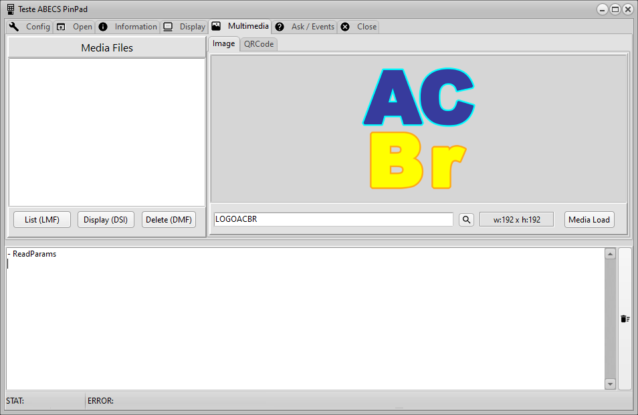
Task: Select the Display tab
Action: point(185,27)
